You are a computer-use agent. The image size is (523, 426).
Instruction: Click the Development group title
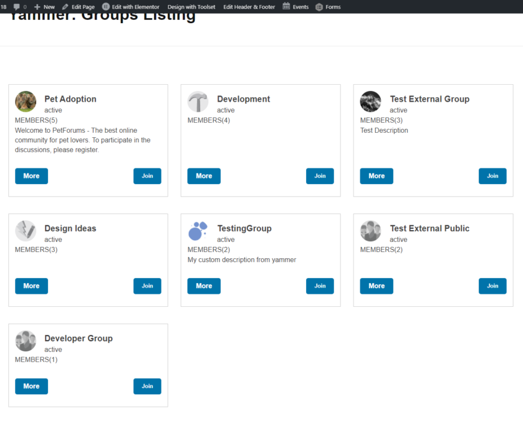click(x=244, y=99)
